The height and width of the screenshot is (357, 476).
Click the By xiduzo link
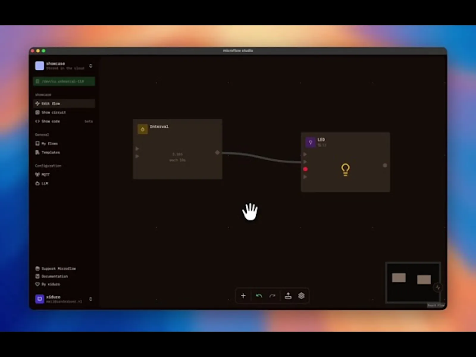[x=48, y=284]
